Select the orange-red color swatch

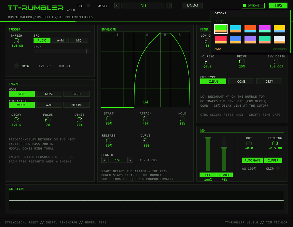(x=250, y=29)
